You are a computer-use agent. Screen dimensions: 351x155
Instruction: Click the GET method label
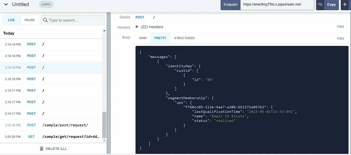[31, 137]
